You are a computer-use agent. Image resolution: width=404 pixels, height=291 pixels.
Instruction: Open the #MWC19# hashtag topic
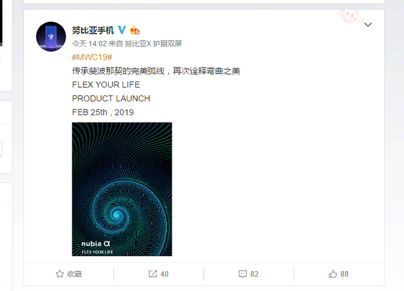coord(92,57)
